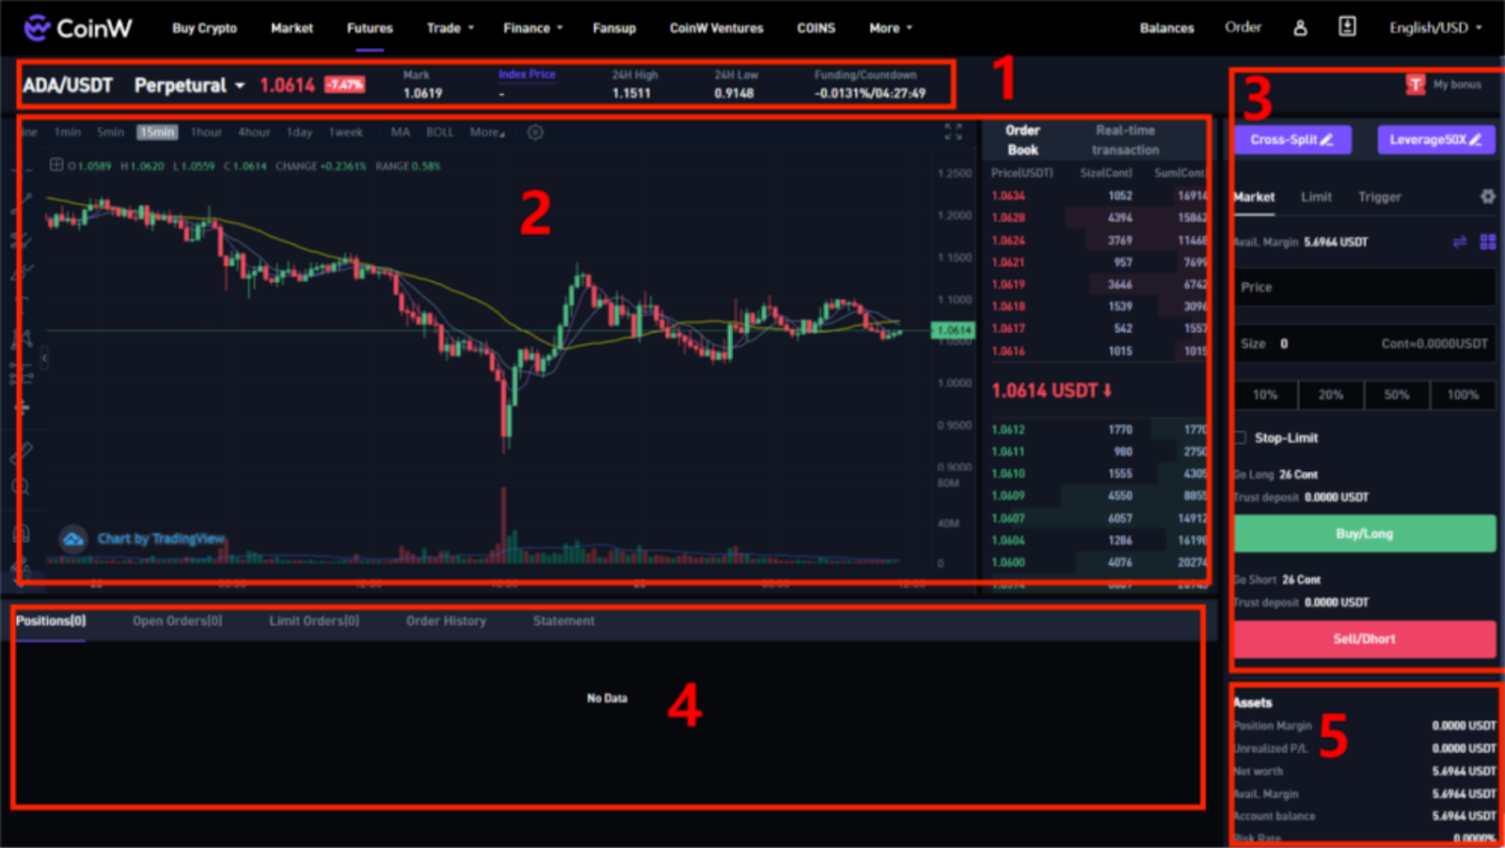Click the transfer arrows icon beside Avail. Margin
The image size is (1505, 848).
tap(1459, 242)
